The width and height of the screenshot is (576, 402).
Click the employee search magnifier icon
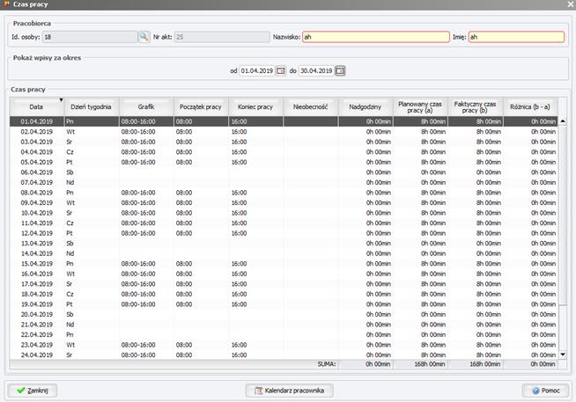click(144, 37)
